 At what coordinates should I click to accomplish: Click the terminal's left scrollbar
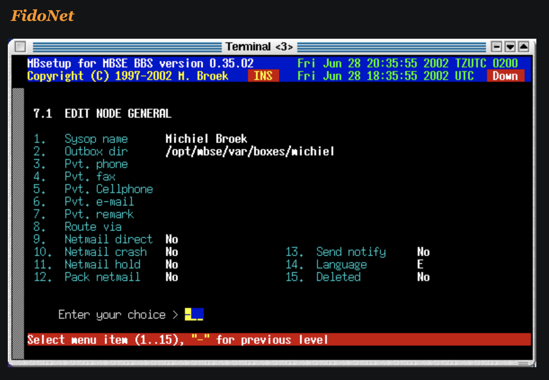pyautogui.click(x=18, y=223)
